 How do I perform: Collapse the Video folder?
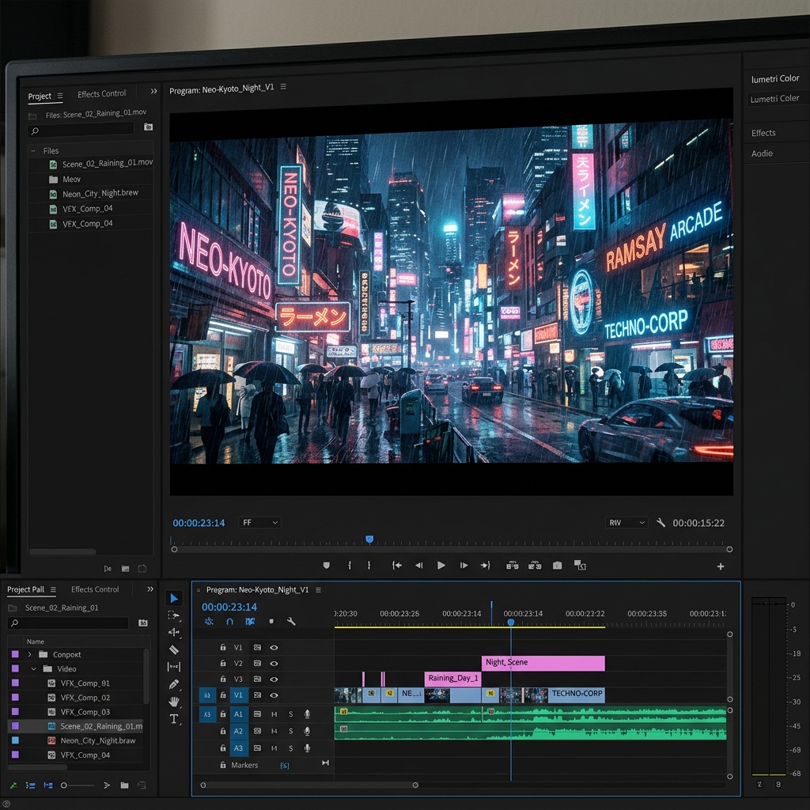[x=33, y=669]
